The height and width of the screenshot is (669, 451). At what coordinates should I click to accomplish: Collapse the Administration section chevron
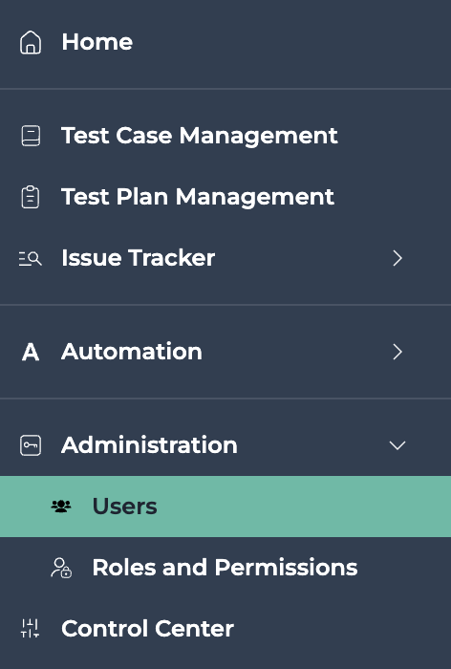[x=397, y=445]
